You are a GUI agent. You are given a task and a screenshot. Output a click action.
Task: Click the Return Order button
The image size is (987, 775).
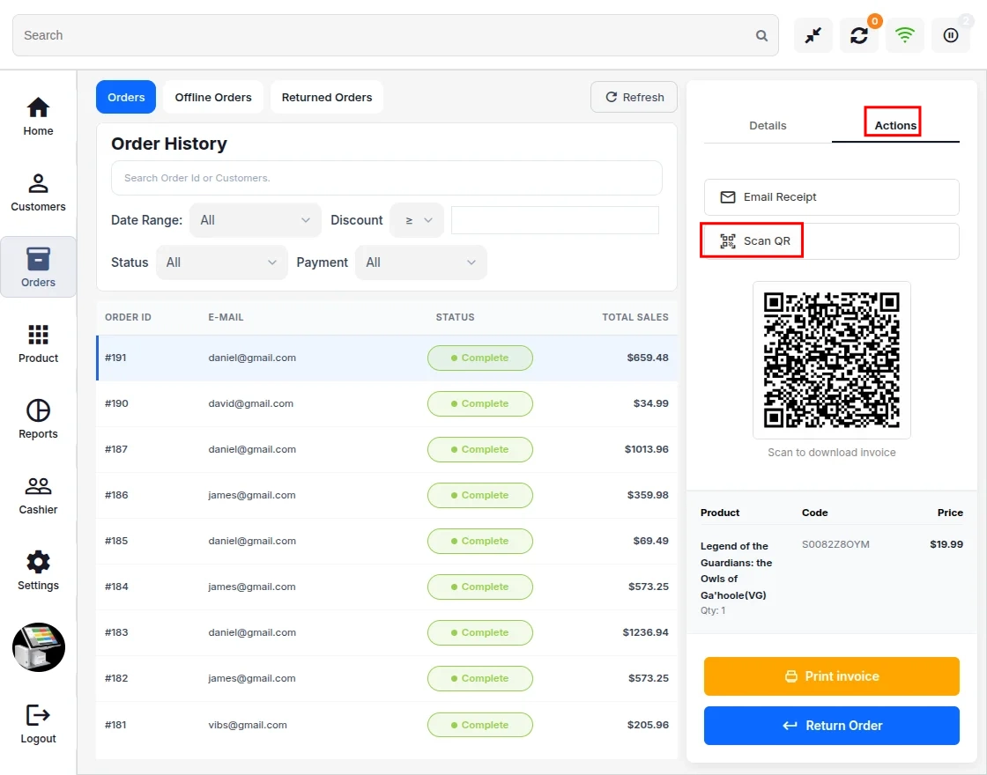click(832, 726)
